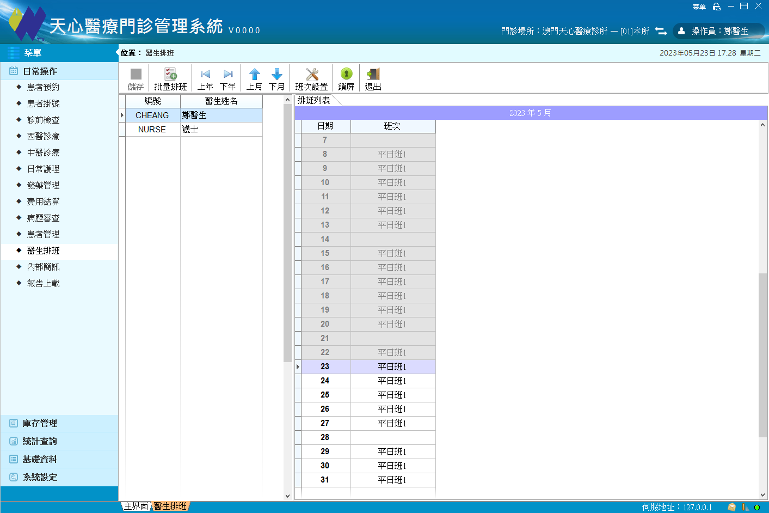Open 患者管理 in sidebar
769x513 pixels.
tap(44, 234)
